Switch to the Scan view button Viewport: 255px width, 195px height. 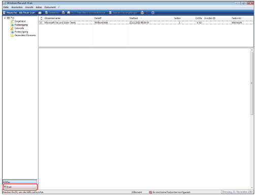(20, 187)
